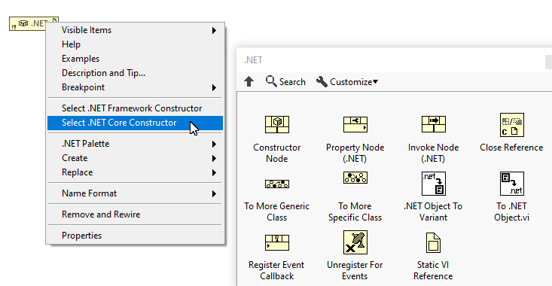Viewport: 552px width, 286px height.
Task: Click the .NET constructor node on diagram
Action: point(28,23)
